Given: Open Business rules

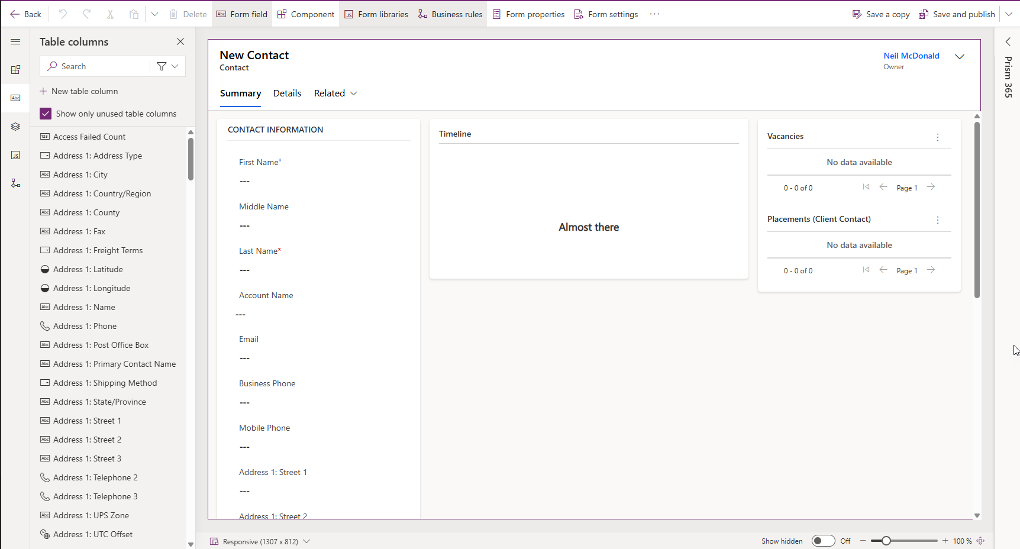Looking at the screenshot, I should point(450,14).
